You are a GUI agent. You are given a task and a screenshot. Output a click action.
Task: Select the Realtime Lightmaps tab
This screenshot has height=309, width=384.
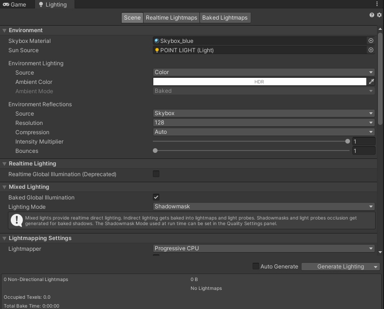pos(171,18)
